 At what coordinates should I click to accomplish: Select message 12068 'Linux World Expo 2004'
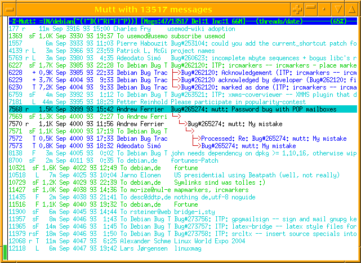pyautogui.click(x=183, y=242)
